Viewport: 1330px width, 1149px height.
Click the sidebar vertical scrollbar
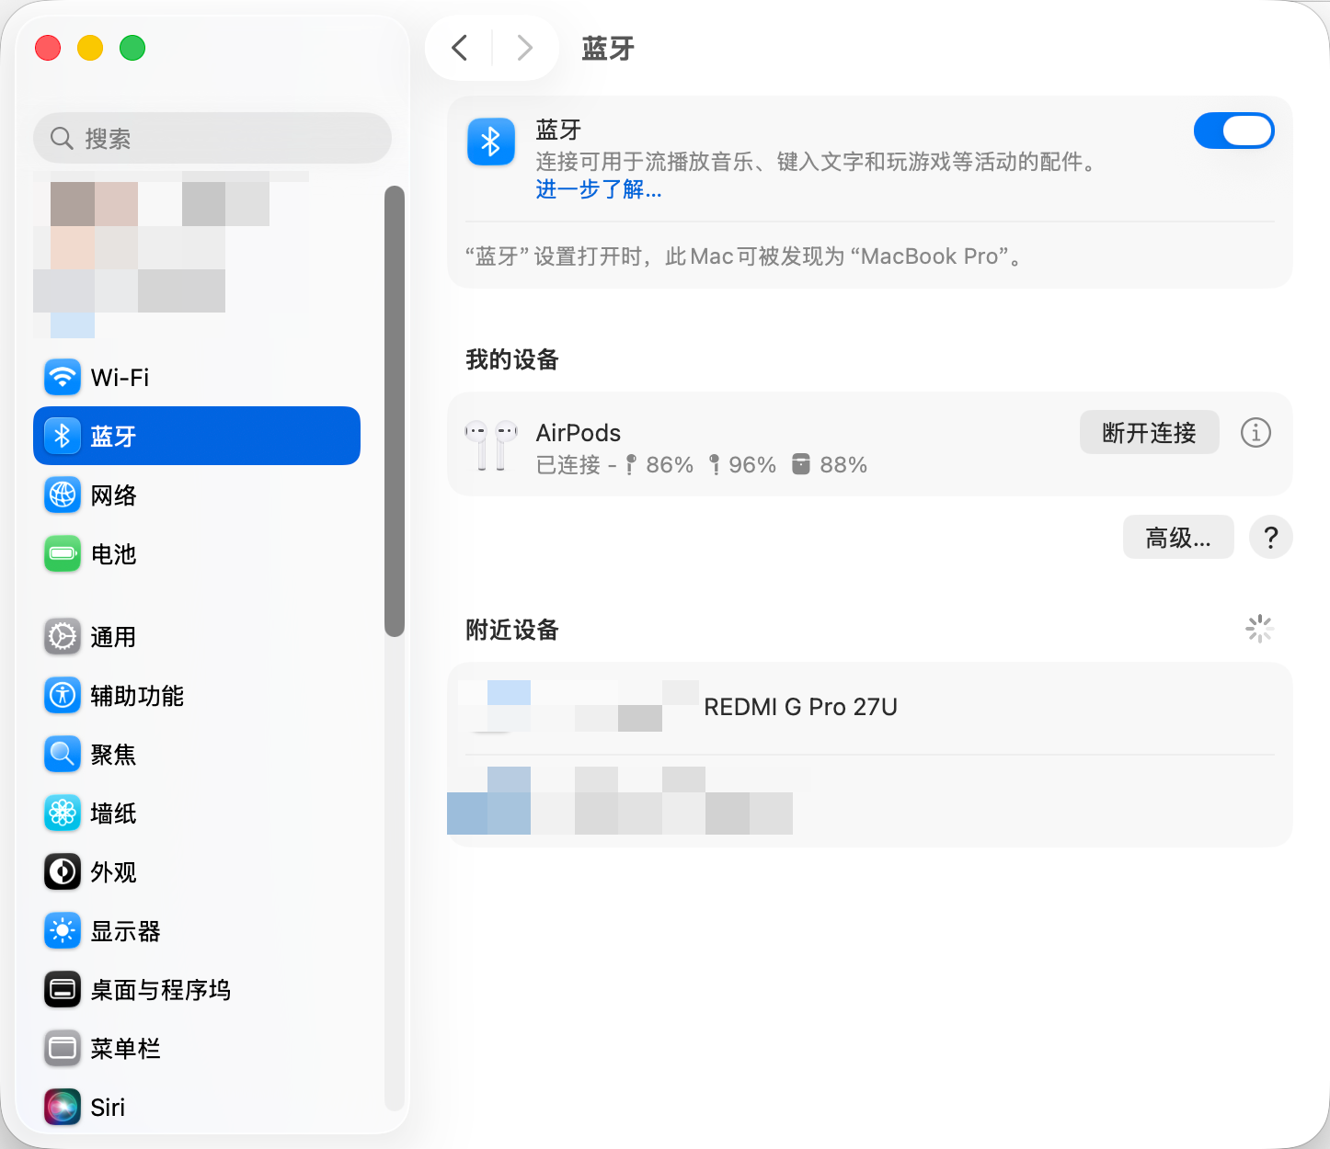tap(395, 411)
